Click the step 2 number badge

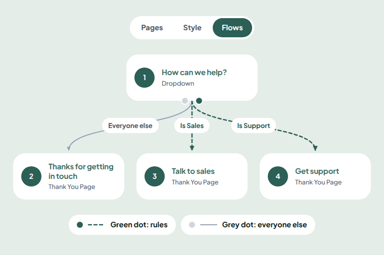tap(31, 176)
